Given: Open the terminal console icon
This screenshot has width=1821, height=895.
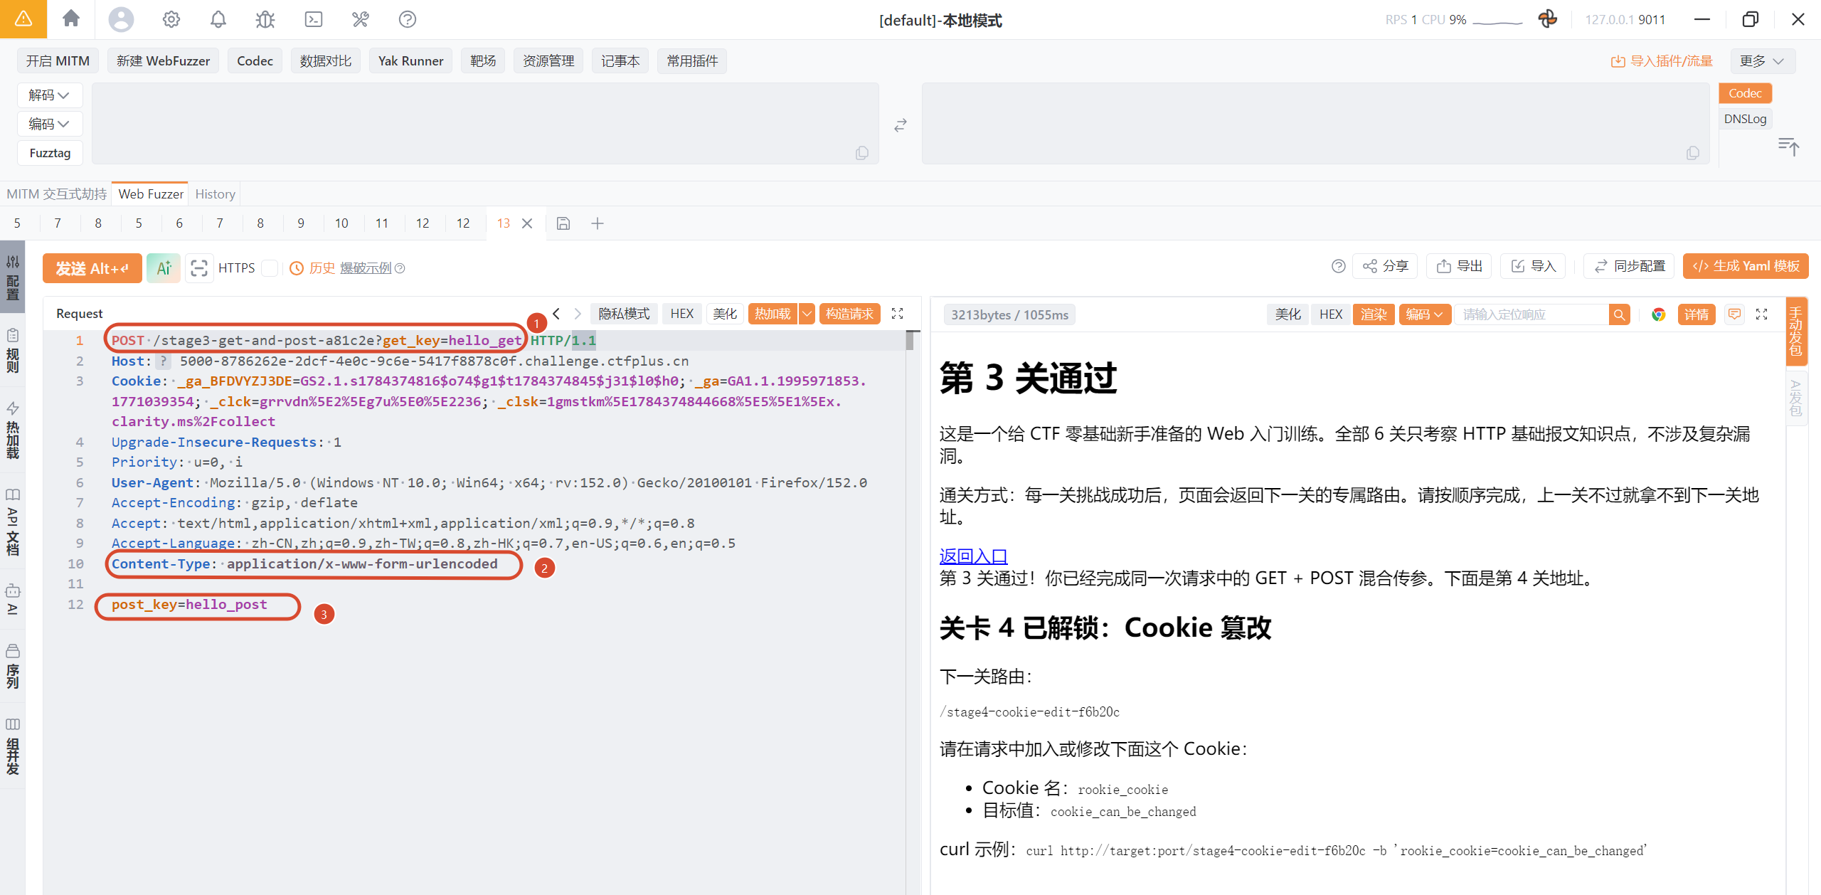Looking at the screenshot, I should click(x=314, y=19).
